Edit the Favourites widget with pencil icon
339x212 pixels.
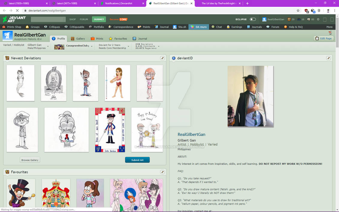point(162,172)
